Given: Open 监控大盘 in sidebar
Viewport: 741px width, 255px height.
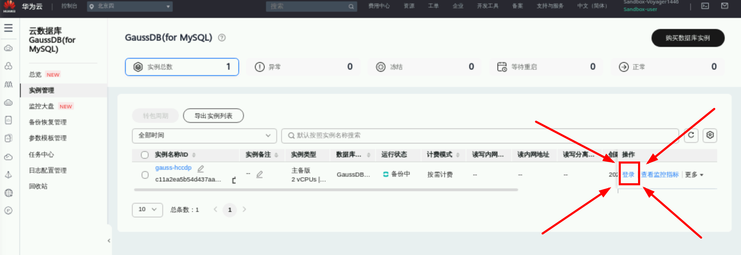Looking at the screenshot, I should tap(41, 106).
